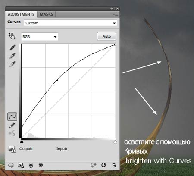Click the histogram warning recalculate icon

tap(12, 149)
